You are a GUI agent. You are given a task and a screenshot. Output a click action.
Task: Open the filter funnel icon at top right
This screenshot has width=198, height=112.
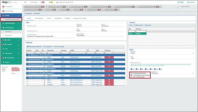coord(174,7)
